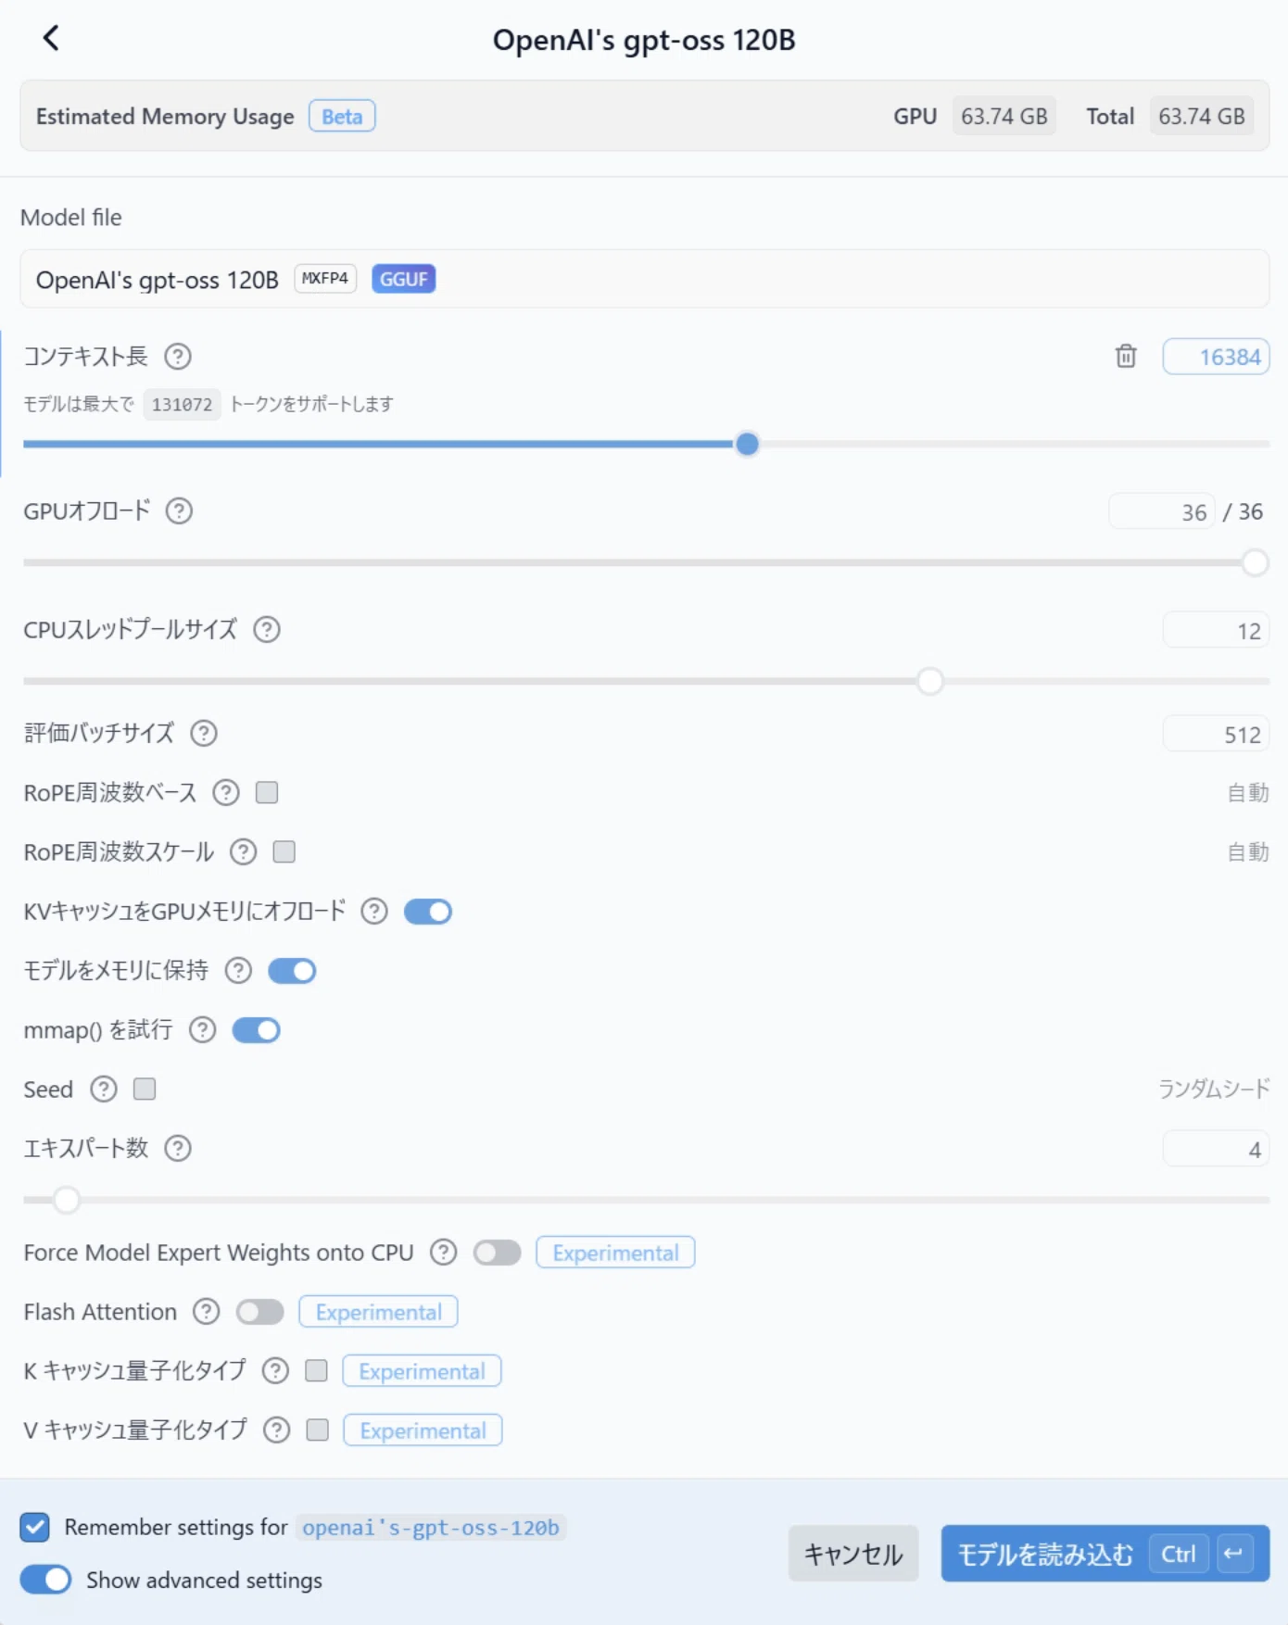This screenshot has height=1625, width=1288.
Task: Click キャンセル button
Action: click(853, 1553)
